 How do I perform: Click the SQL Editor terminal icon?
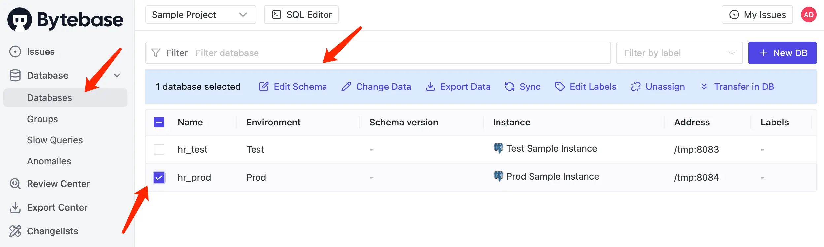point(277,15)
